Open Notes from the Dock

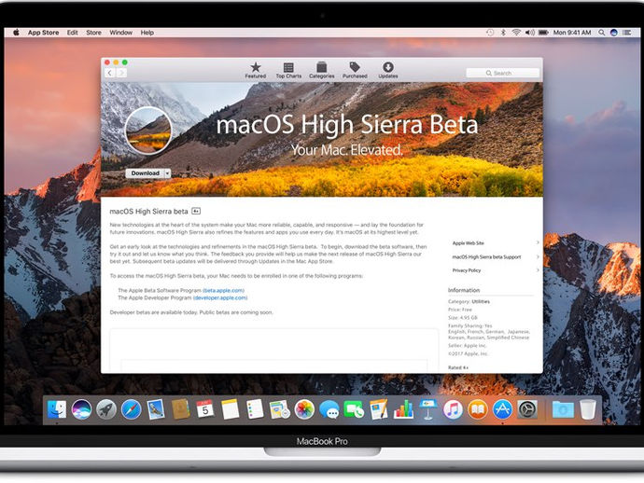230,409
